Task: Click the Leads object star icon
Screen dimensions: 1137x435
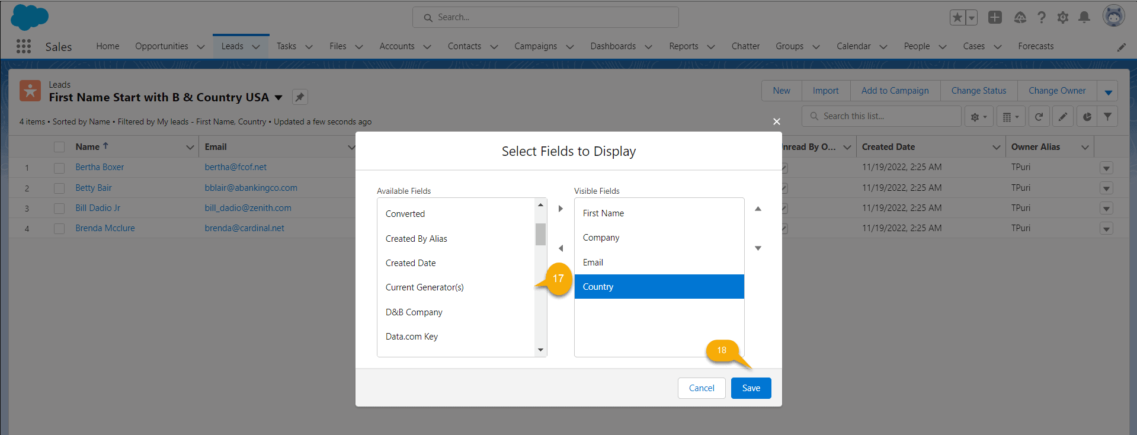Action: (30, 91)
